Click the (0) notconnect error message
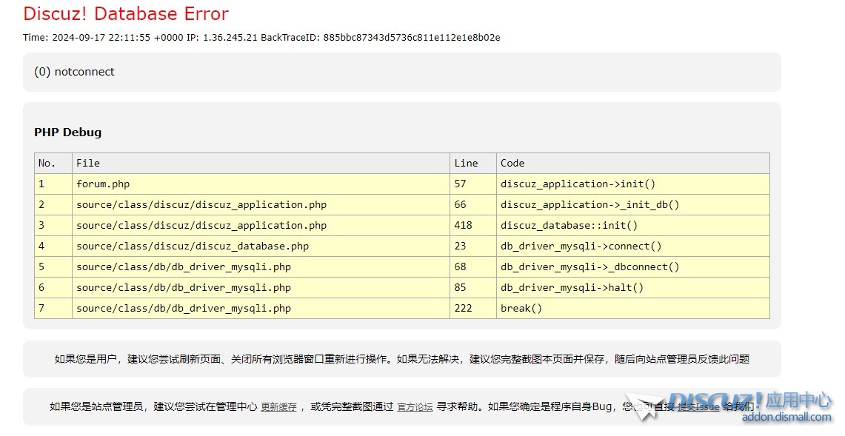This screenshot has height=436, width=845. pos(74,72)
